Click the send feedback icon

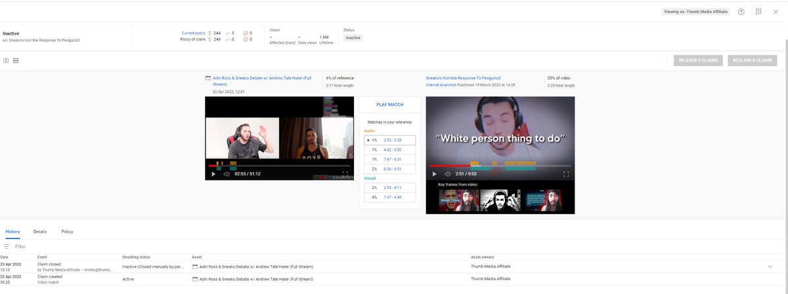[758, 12]
